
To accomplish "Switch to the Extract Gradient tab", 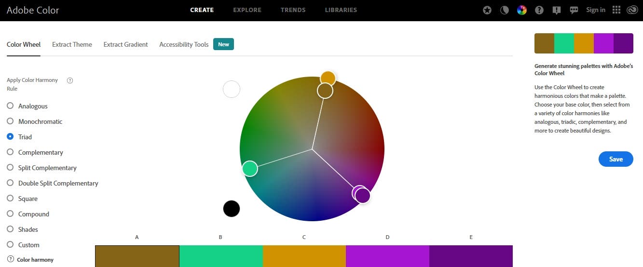I will coord(125,44).
